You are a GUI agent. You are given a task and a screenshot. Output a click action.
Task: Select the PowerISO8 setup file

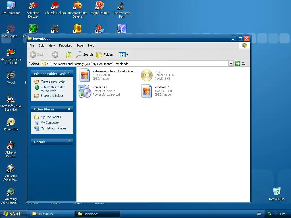pyautogui.click(x=99, y=91)
